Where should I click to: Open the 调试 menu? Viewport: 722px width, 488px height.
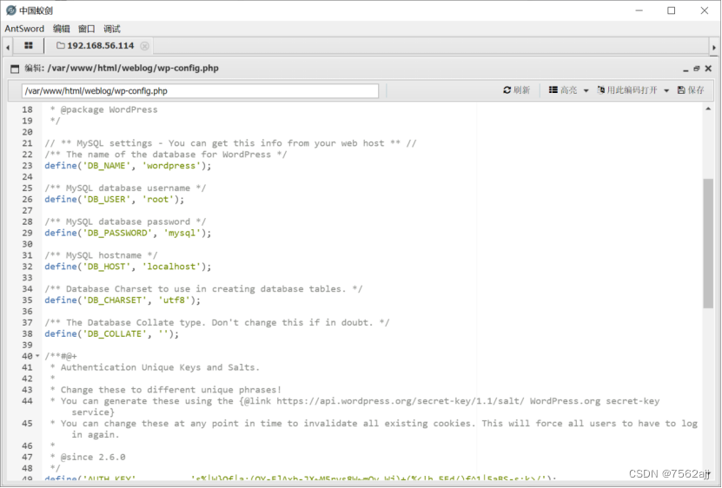pos(112,29)
